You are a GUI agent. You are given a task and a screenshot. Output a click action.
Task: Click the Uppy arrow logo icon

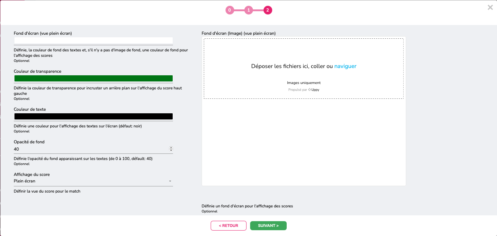[309, 90]
